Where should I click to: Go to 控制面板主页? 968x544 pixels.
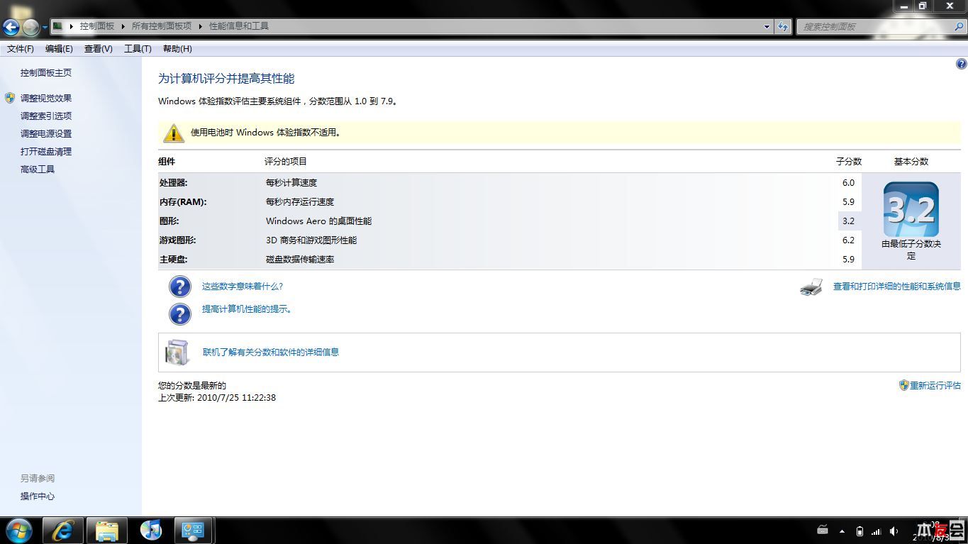[x=46, y=72]
